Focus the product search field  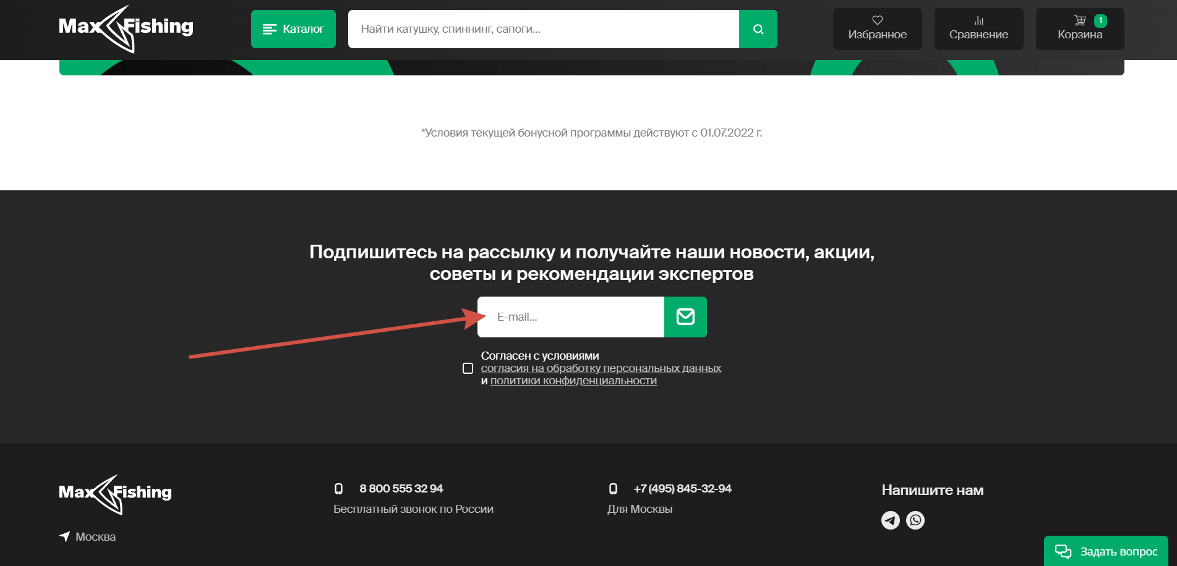544,29
